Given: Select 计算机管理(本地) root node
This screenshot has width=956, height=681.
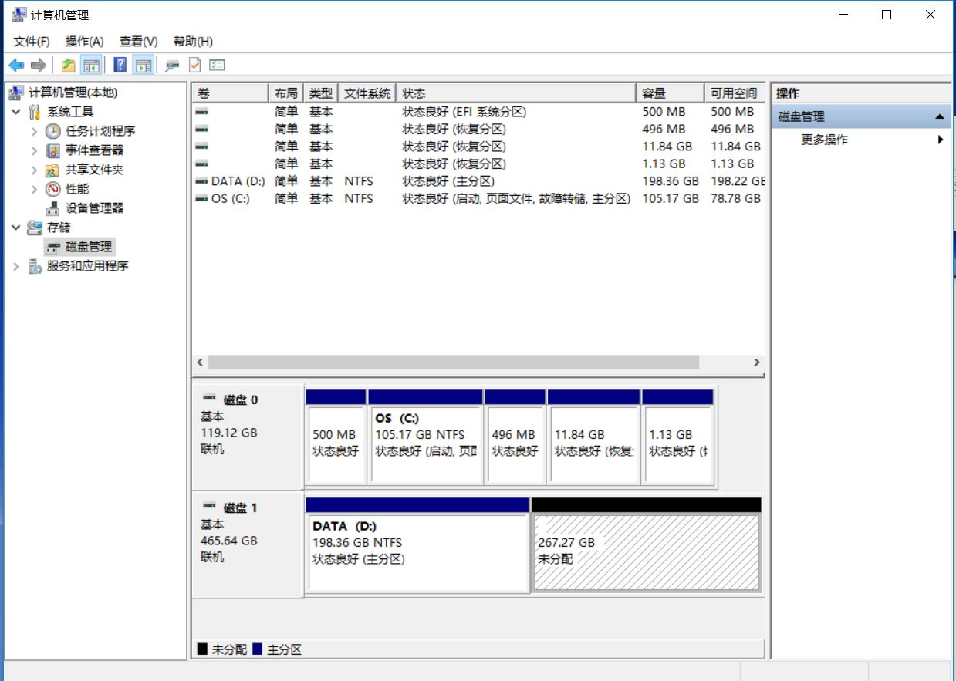Looking at the screenshot, I should [x=73, y=93].
